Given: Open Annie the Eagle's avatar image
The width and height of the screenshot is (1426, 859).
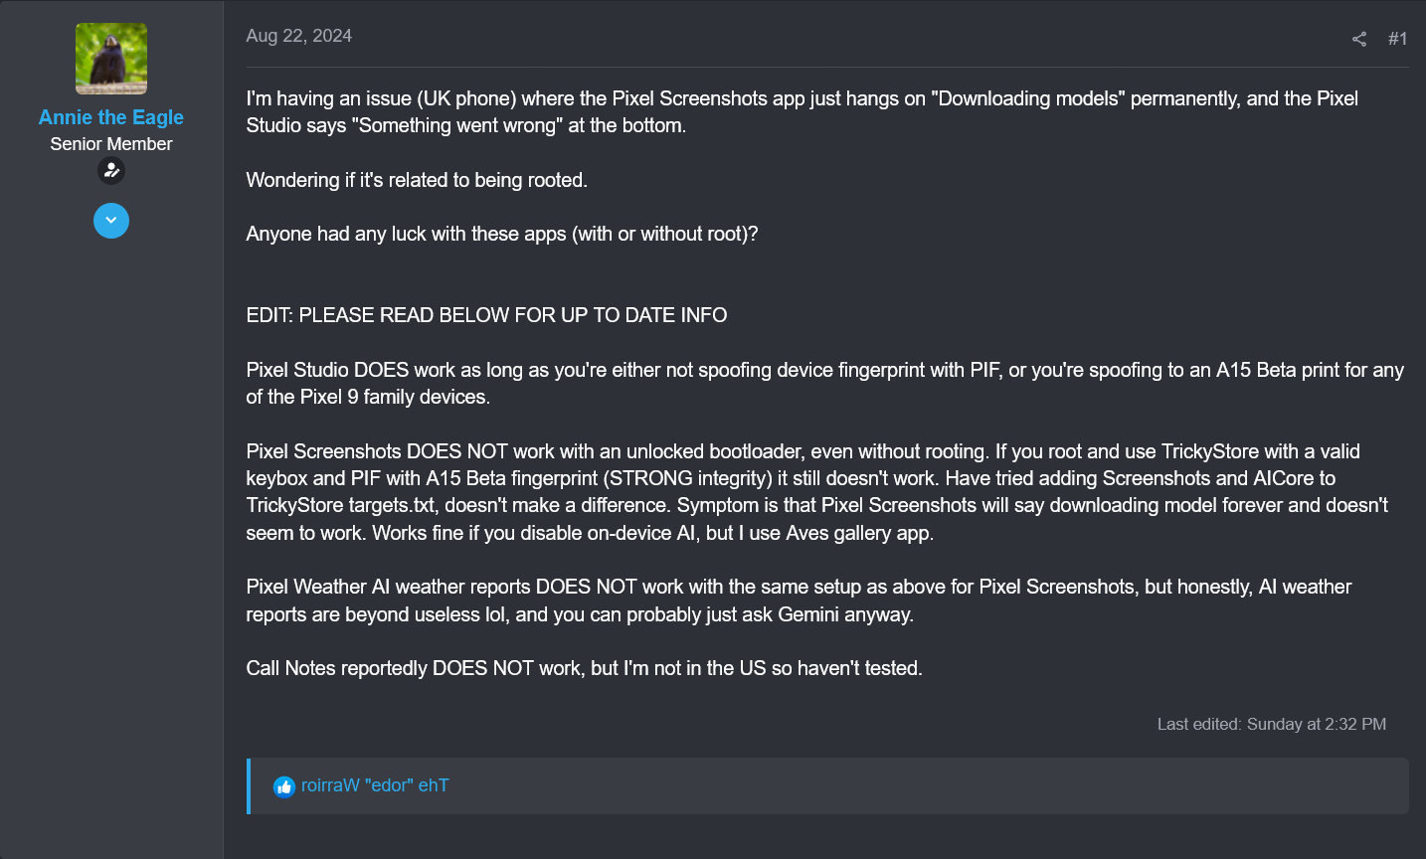Looking at the screenshot, I should tap(111, 59).
